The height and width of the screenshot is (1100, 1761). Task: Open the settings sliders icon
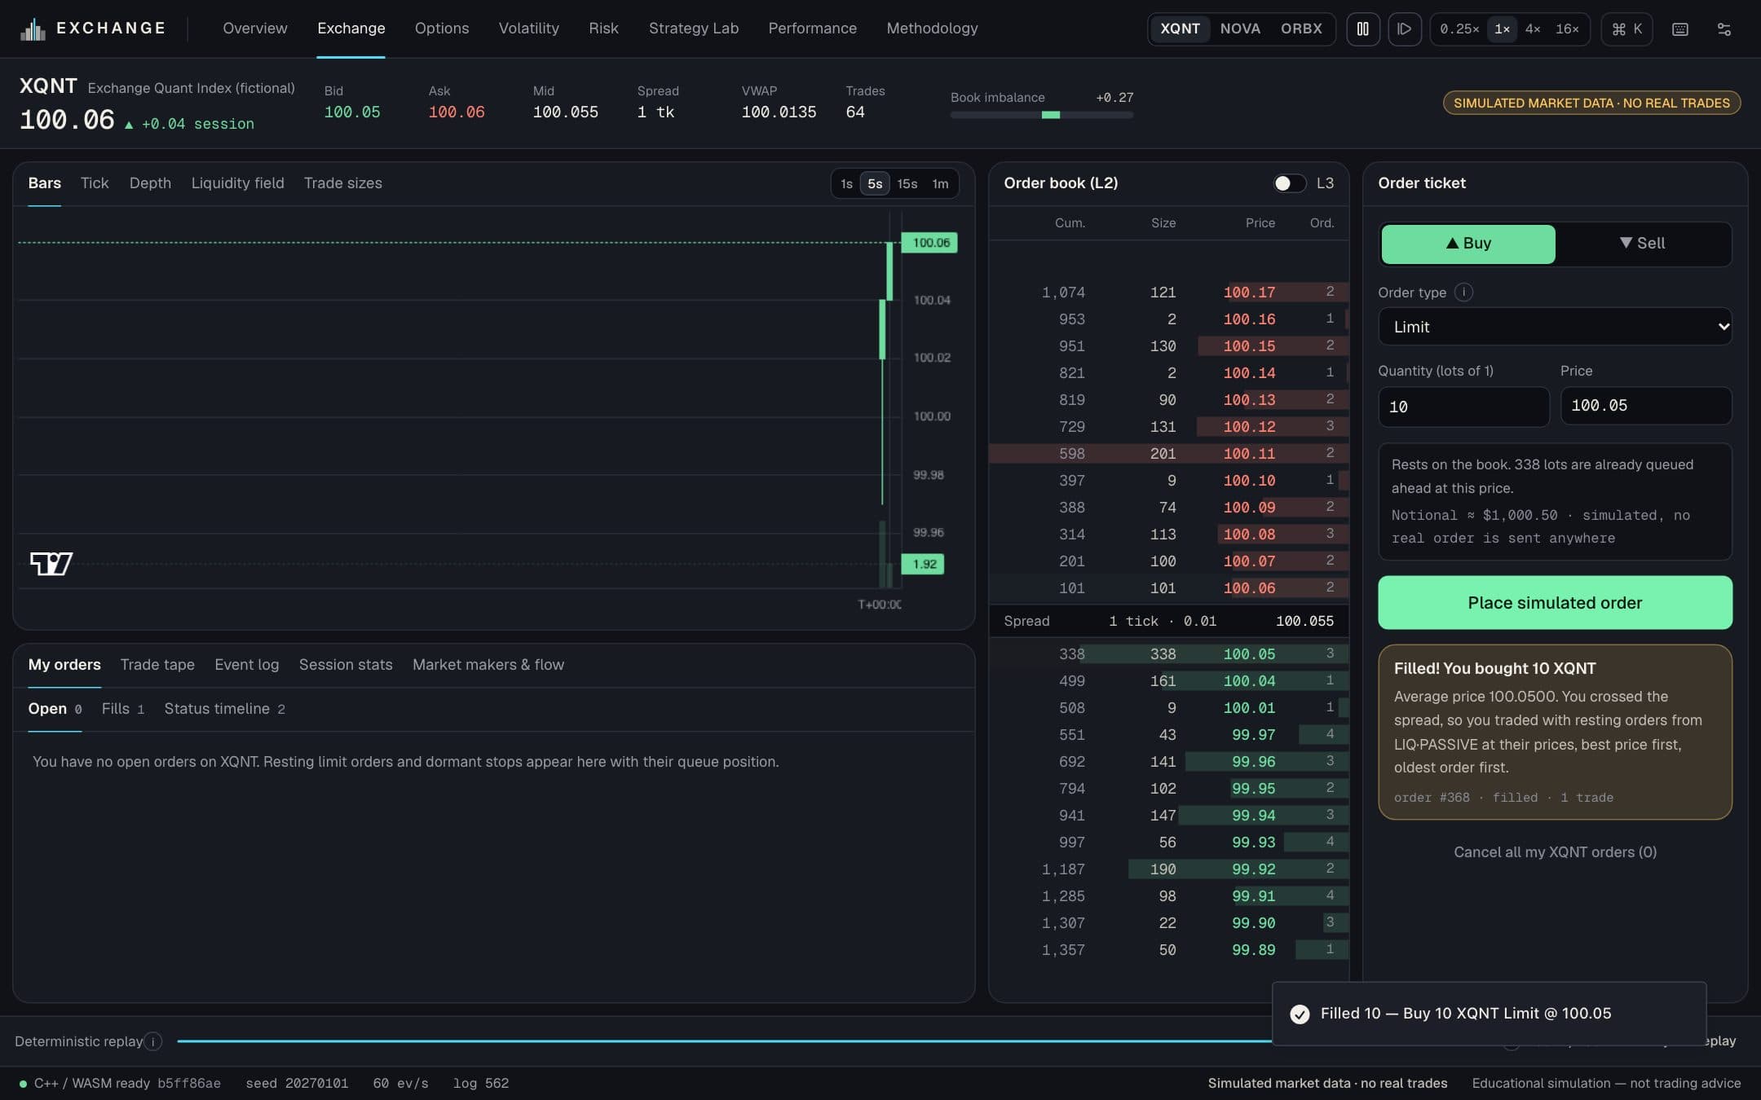(x=1724, y=29)
